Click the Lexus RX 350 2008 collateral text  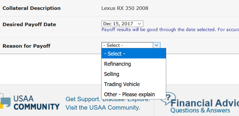125,8
